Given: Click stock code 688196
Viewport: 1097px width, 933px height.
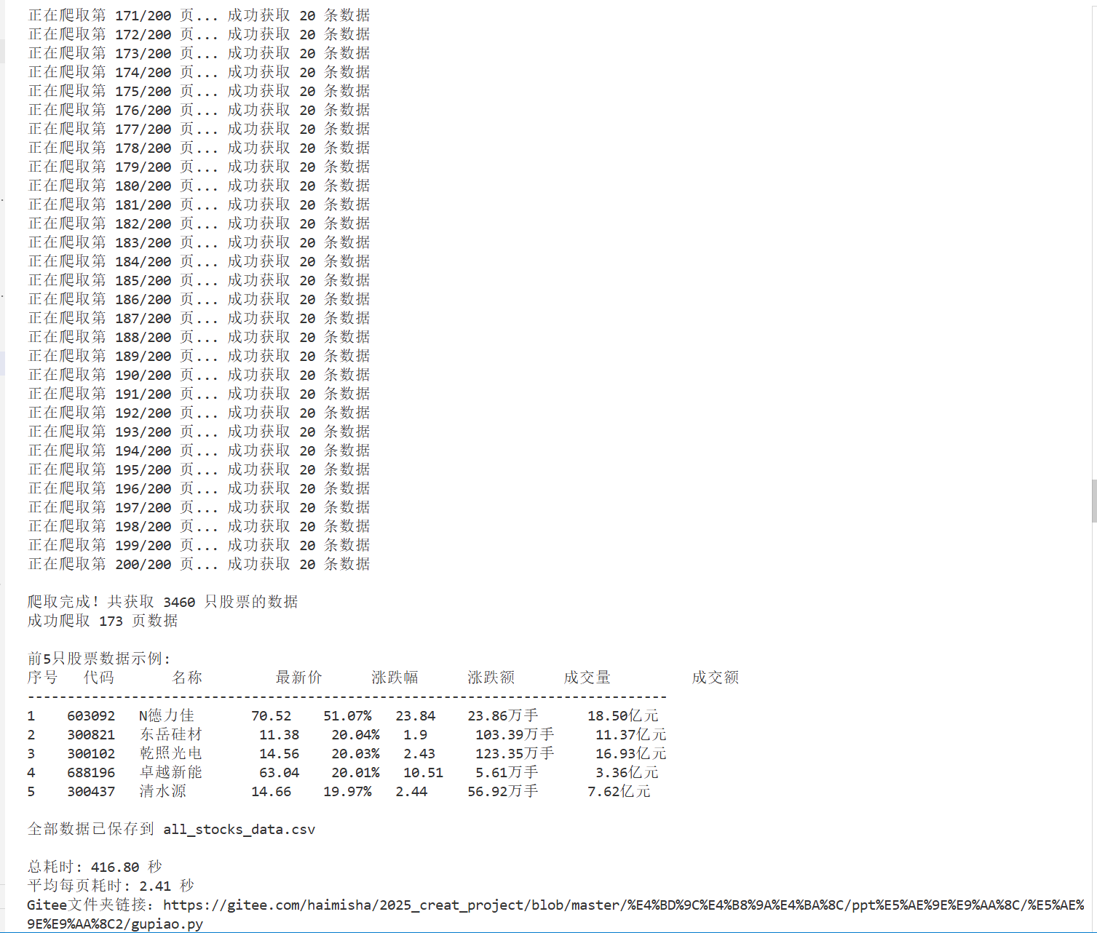Looking at the screenshot, I should [91, 773].
